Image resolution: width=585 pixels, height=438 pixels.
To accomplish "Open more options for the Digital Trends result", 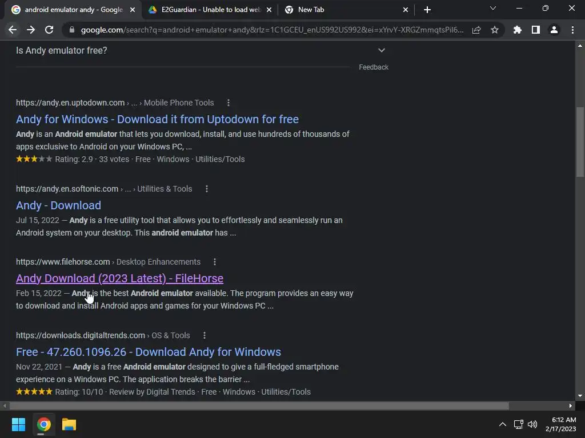I will tap(204, 335).
